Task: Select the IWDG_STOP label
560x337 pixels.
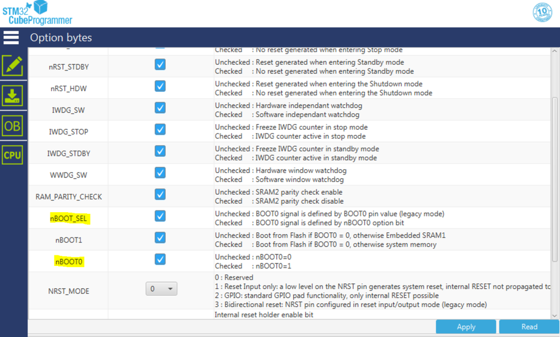Action: coord(68,132)
